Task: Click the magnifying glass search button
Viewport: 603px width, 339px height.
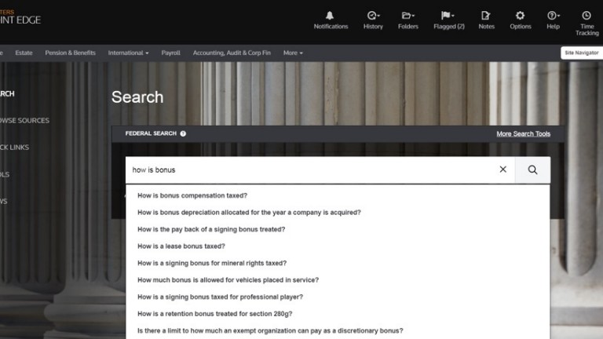Action: (x=532, y=169)
